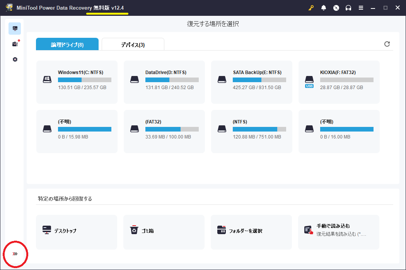
Task: Click the 0 B / 15.98 MB text
Action: [x=73, y=137]
